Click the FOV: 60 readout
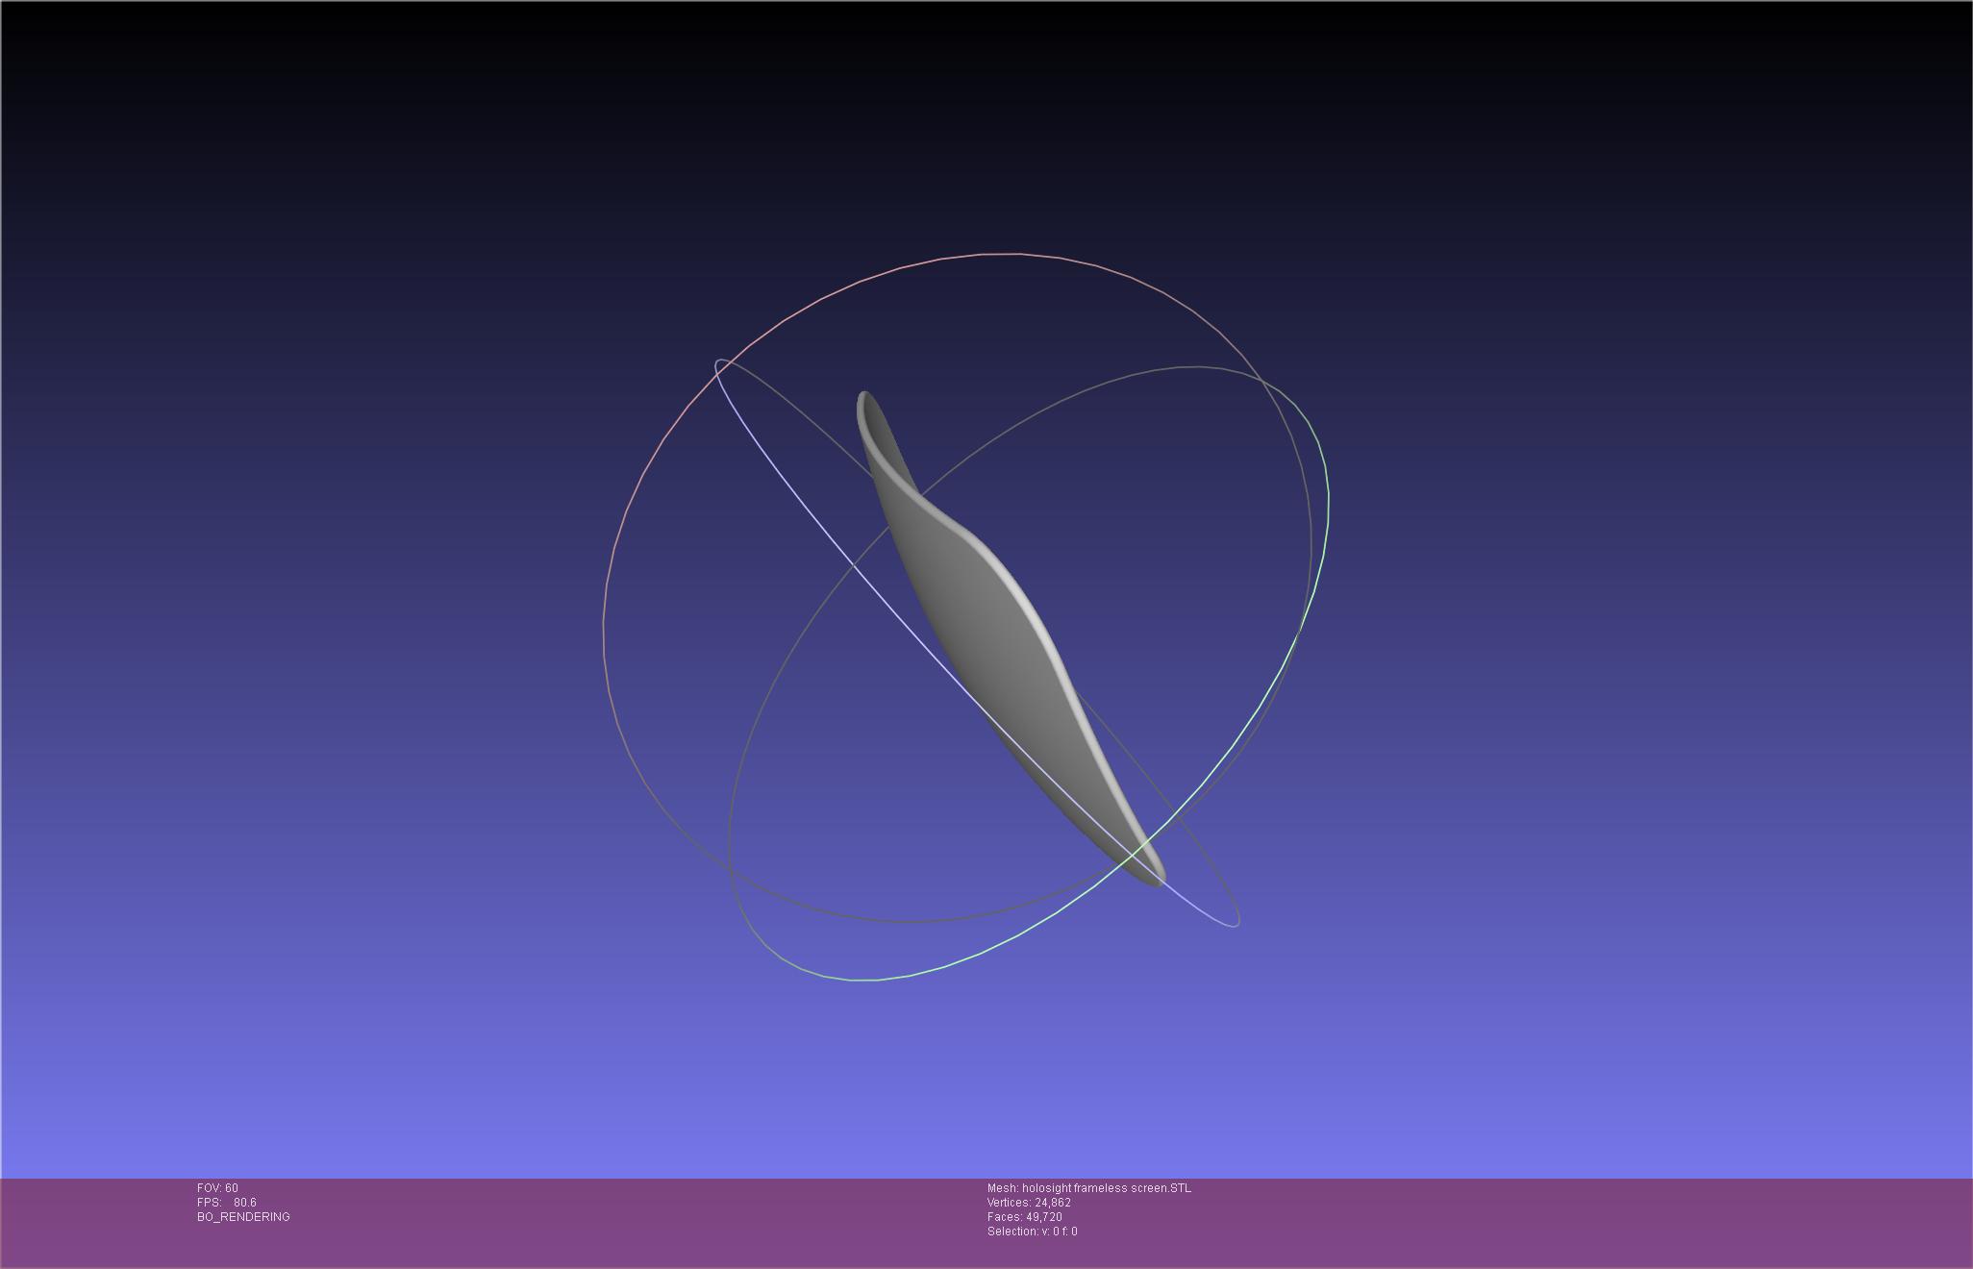 217,1188
